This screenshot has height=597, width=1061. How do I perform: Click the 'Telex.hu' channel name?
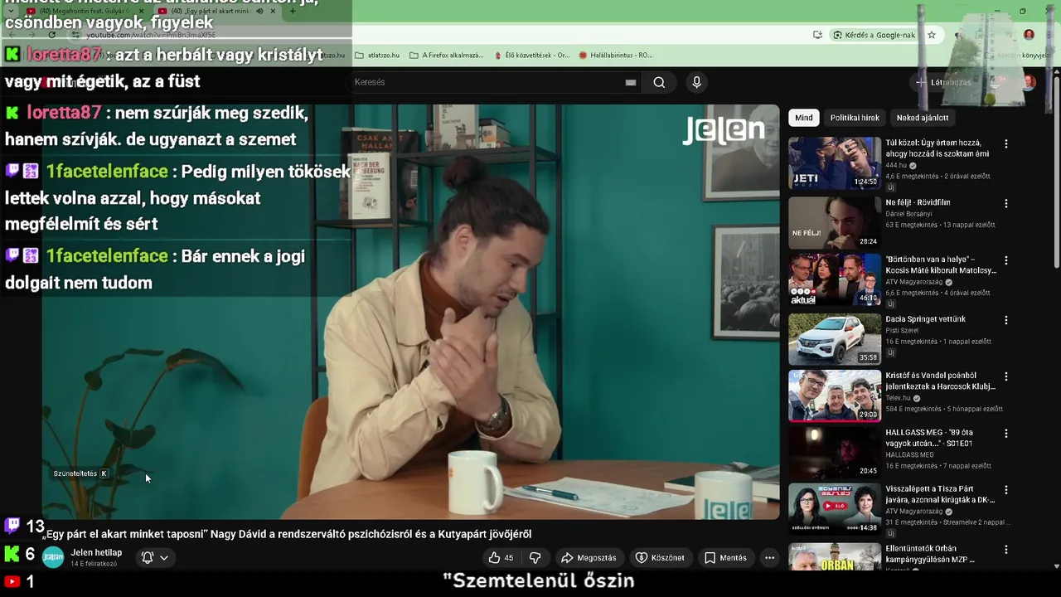898,398
